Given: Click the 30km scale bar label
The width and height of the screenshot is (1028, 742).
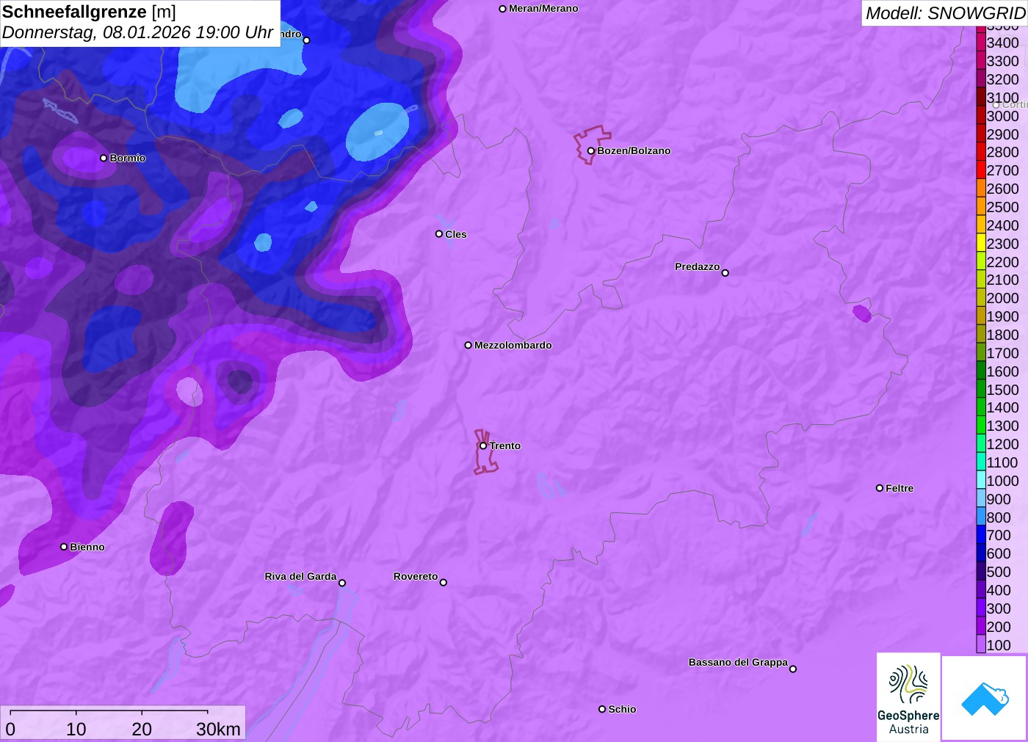Looking at the screenshot, I should [x=218, y=729].
